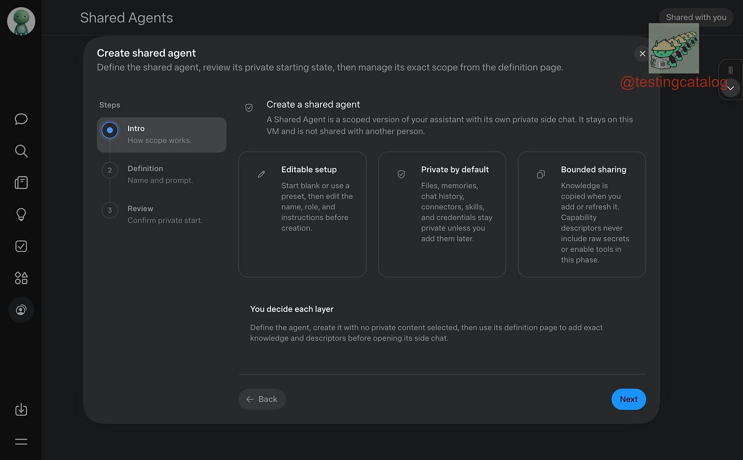Click the 'Create a shared agent' section heading
The height and width of the screenshot is (460, 743).
point(313,105)
